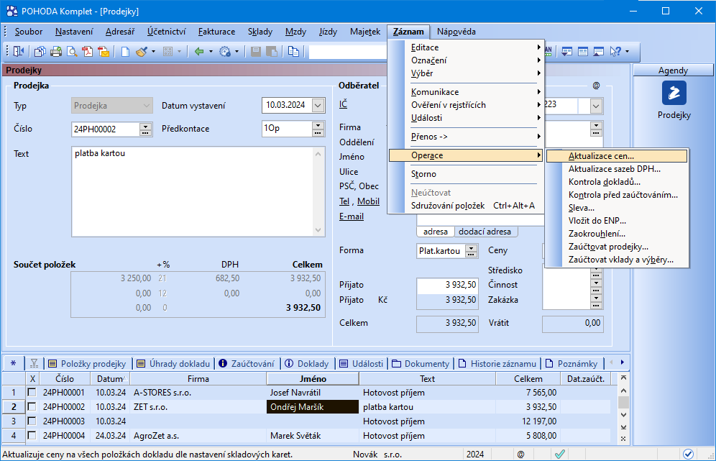Viewport: 716px width, 461px height.
Task: Click the PDF export toolbar icon
Action: (87, 52)
